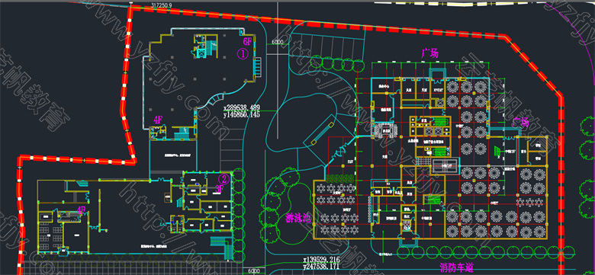Select the y247538.171 coordinate annotation
This screenshot has width=595, height=275.
[x=321, y=266]
